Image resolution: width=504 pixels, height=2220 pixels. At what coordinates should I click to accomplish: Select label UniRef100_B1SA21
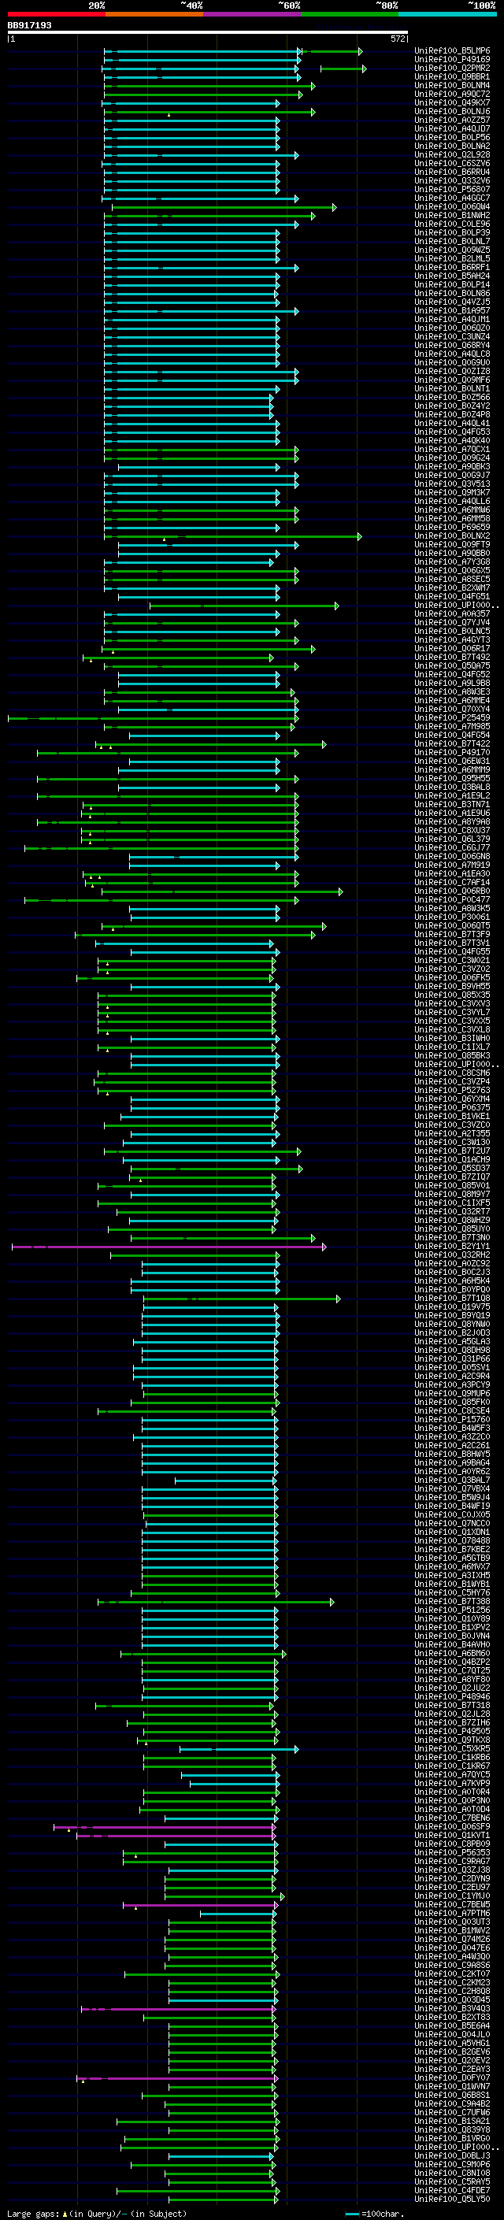coord(452,2121)
